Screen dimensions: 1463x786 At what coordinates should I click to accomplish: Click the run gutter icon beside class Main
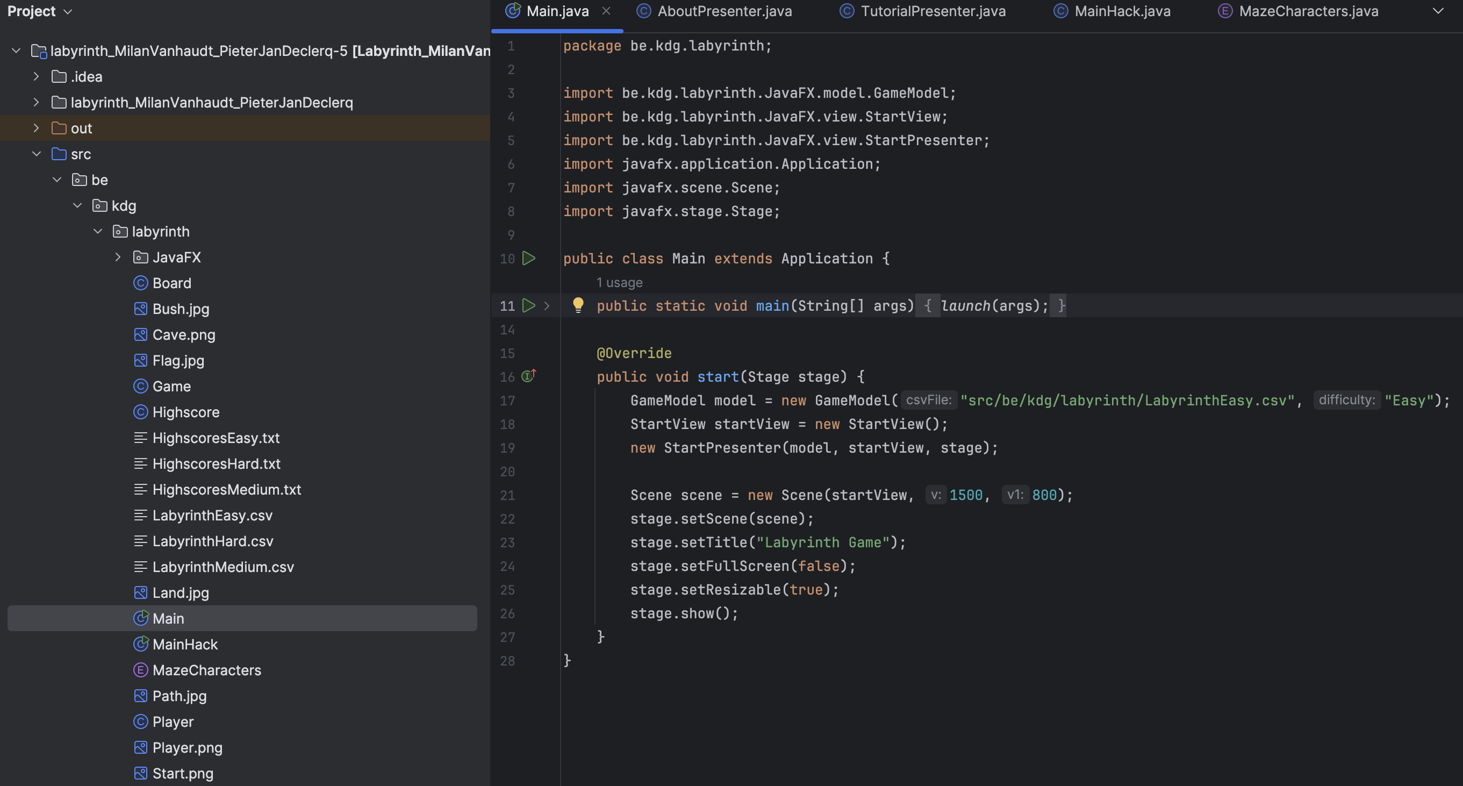coord(529,259)
